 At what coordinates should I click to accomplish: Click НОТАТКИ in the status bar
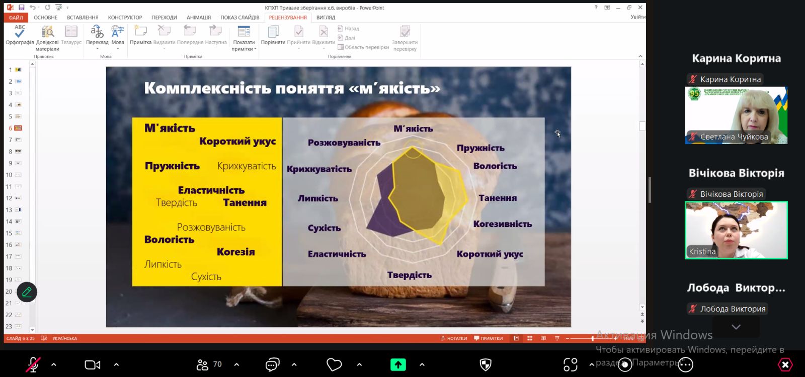[454, 338]
